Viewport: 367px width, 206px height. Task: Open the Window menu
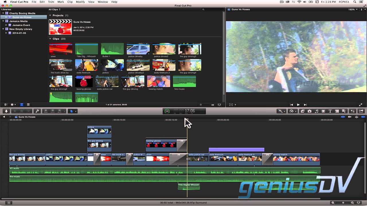(x=103, y=2)
